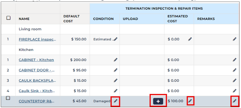Click the ESTIMATED COST column header

click(x=177, y=19)
